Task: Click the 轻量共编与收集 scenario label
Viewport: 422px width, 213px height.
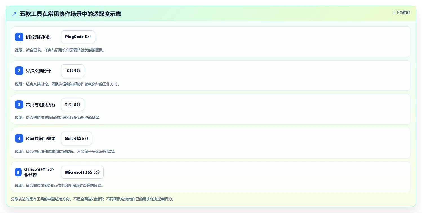Action: pos(41,138)
